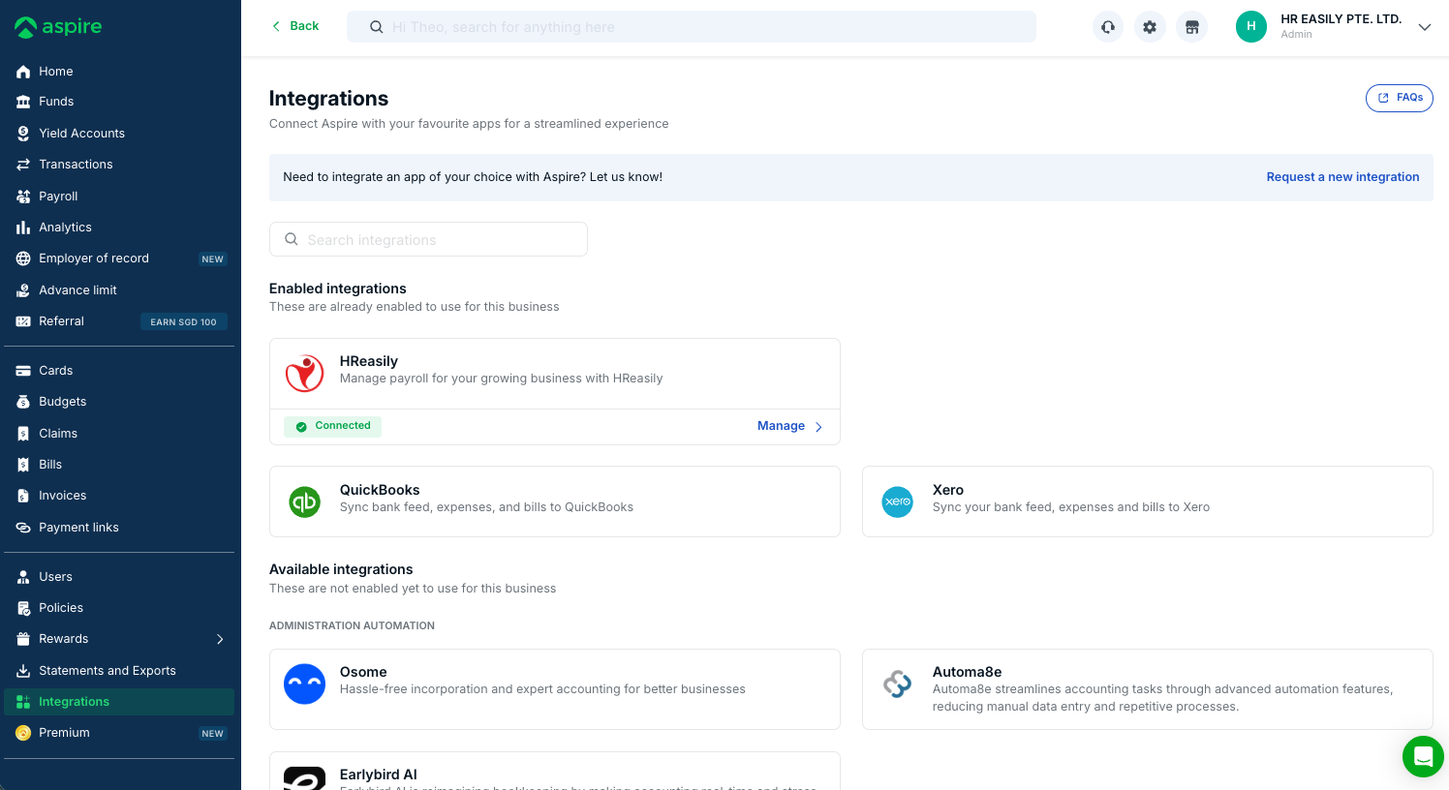Expand the HR EASILY PTE. LTD. account dropdown
The width and height of the screenshot is (1449, 790).
(x=1425, y=27)
